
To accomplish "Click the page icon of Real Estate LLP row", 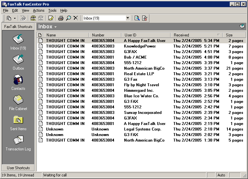I will click(x=41, y=74).
